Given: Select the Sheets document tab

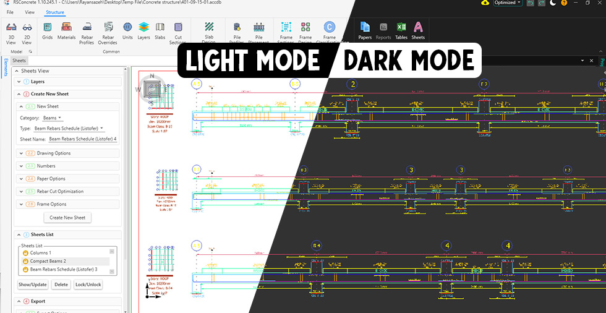Looking at the screenshot, I should click(x=19, y=60).
